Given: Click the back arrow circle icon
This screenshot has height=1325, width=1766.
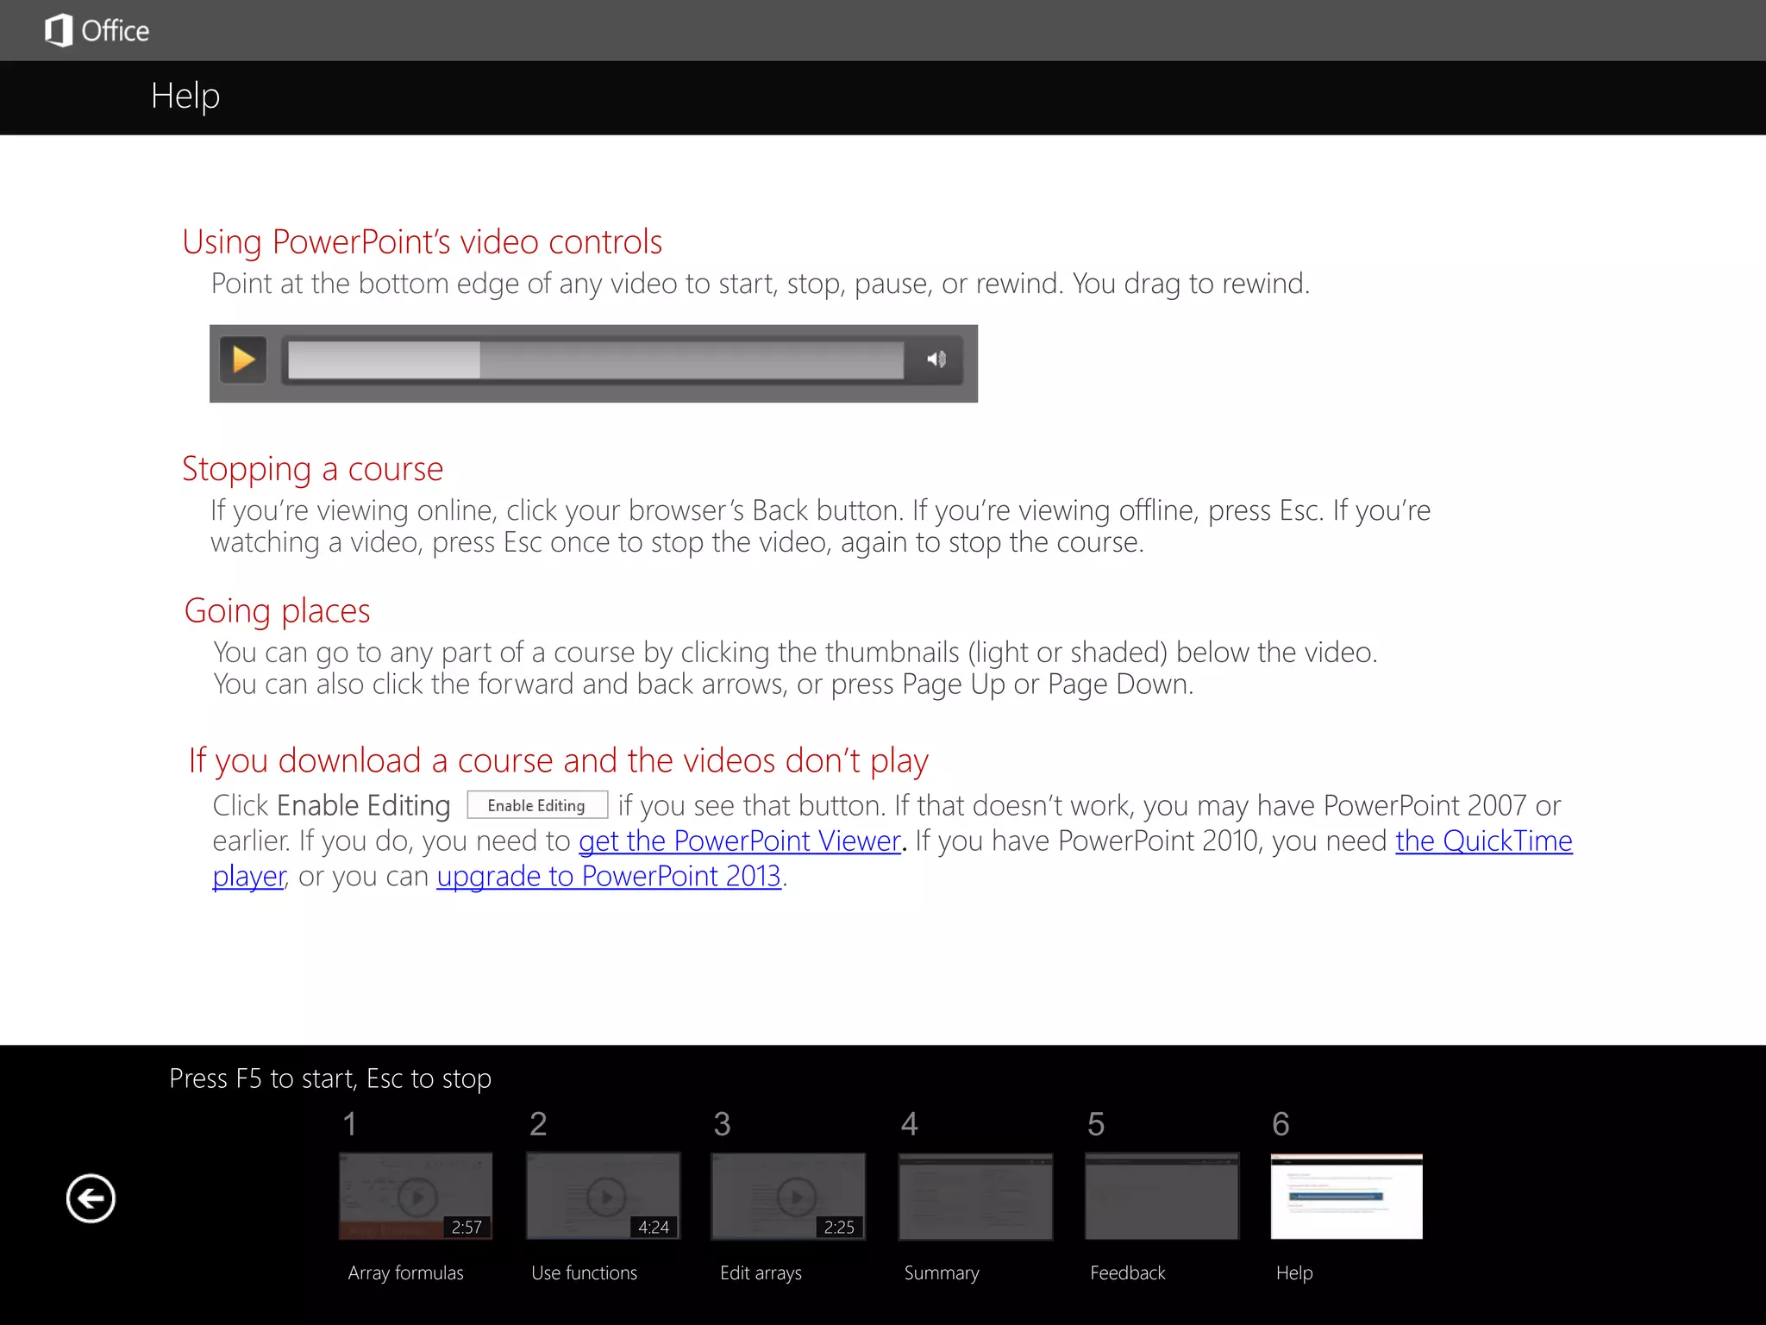Looking at the screenshot, I should (x=91, y=1198).
